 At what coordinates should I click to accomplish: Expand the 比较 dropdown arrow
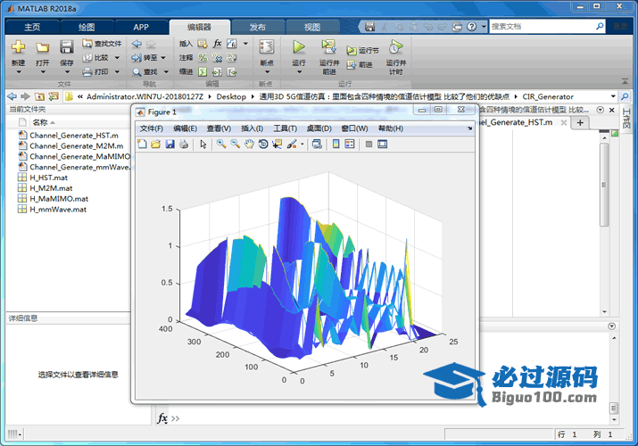click(x=117, y=58)
